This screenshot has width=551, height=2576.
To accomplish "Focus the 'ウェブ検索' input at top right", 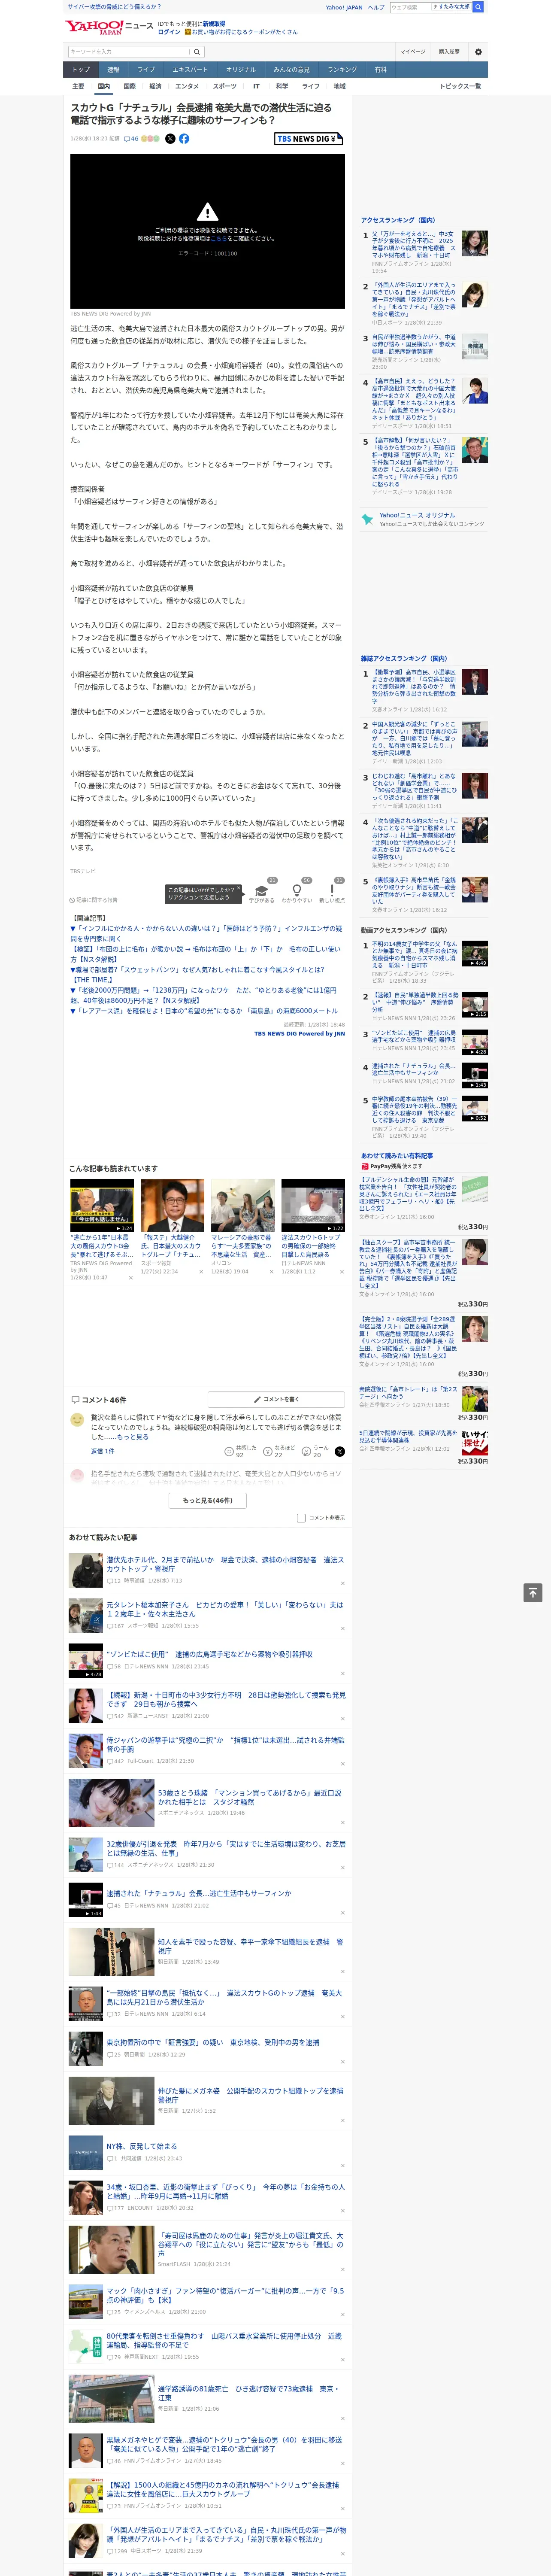I will [x=411, y=7].
